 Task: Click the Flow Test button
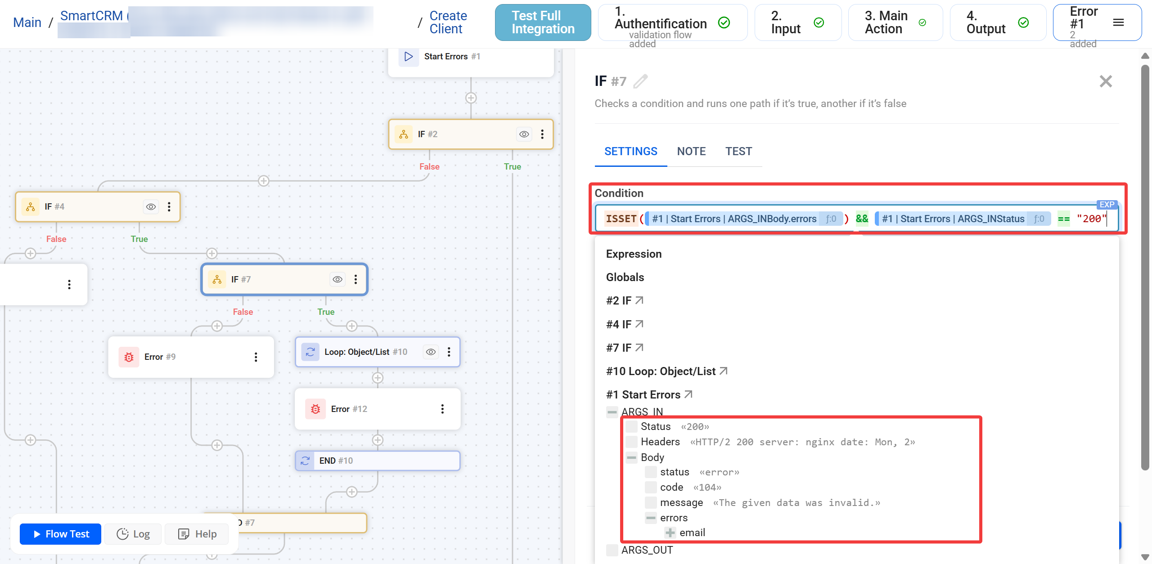61,534
